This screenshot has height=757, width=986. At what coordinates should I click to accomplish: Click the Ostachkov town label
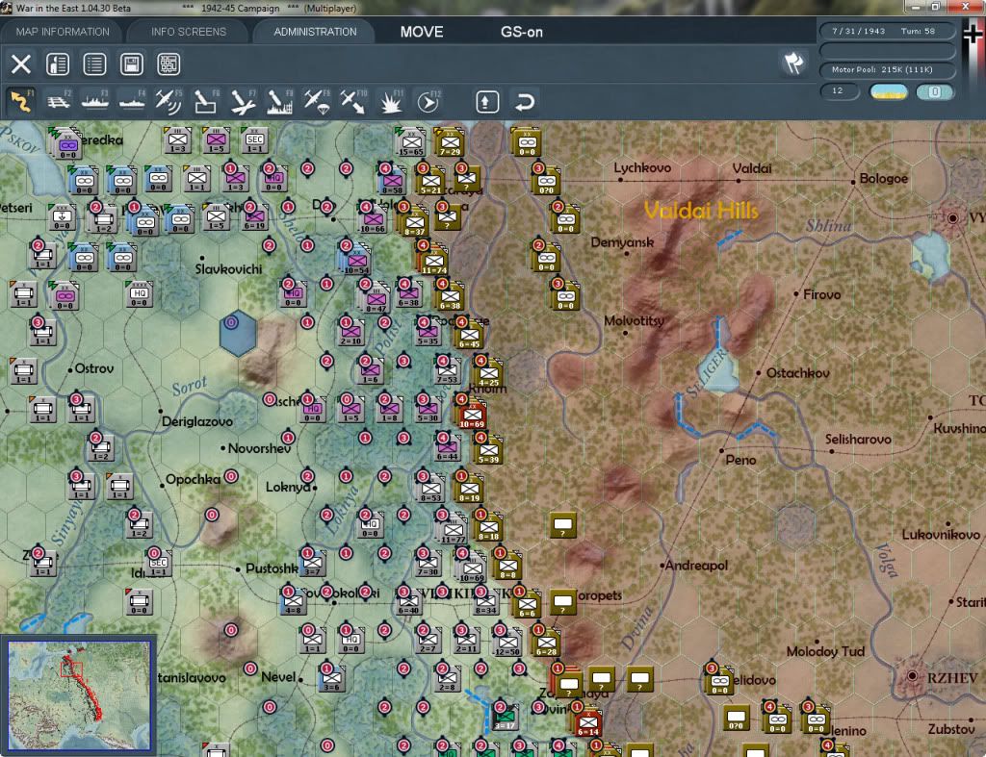point(797,373)
